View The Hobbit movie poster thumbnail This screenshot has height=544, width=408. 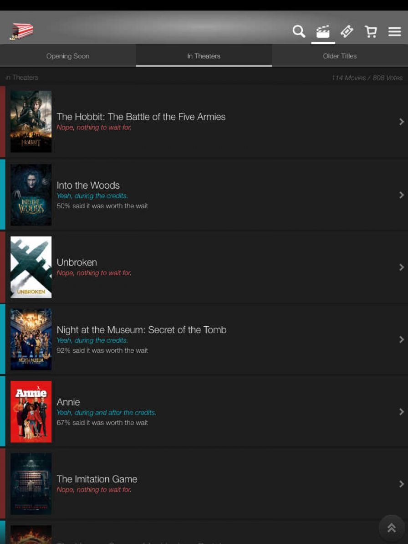pyautogui.click(x=31, y=121)
